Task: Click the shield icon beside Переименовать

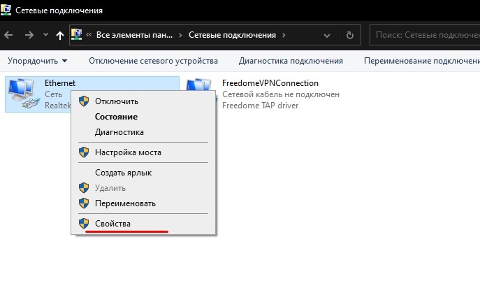Action: [84, 203]
